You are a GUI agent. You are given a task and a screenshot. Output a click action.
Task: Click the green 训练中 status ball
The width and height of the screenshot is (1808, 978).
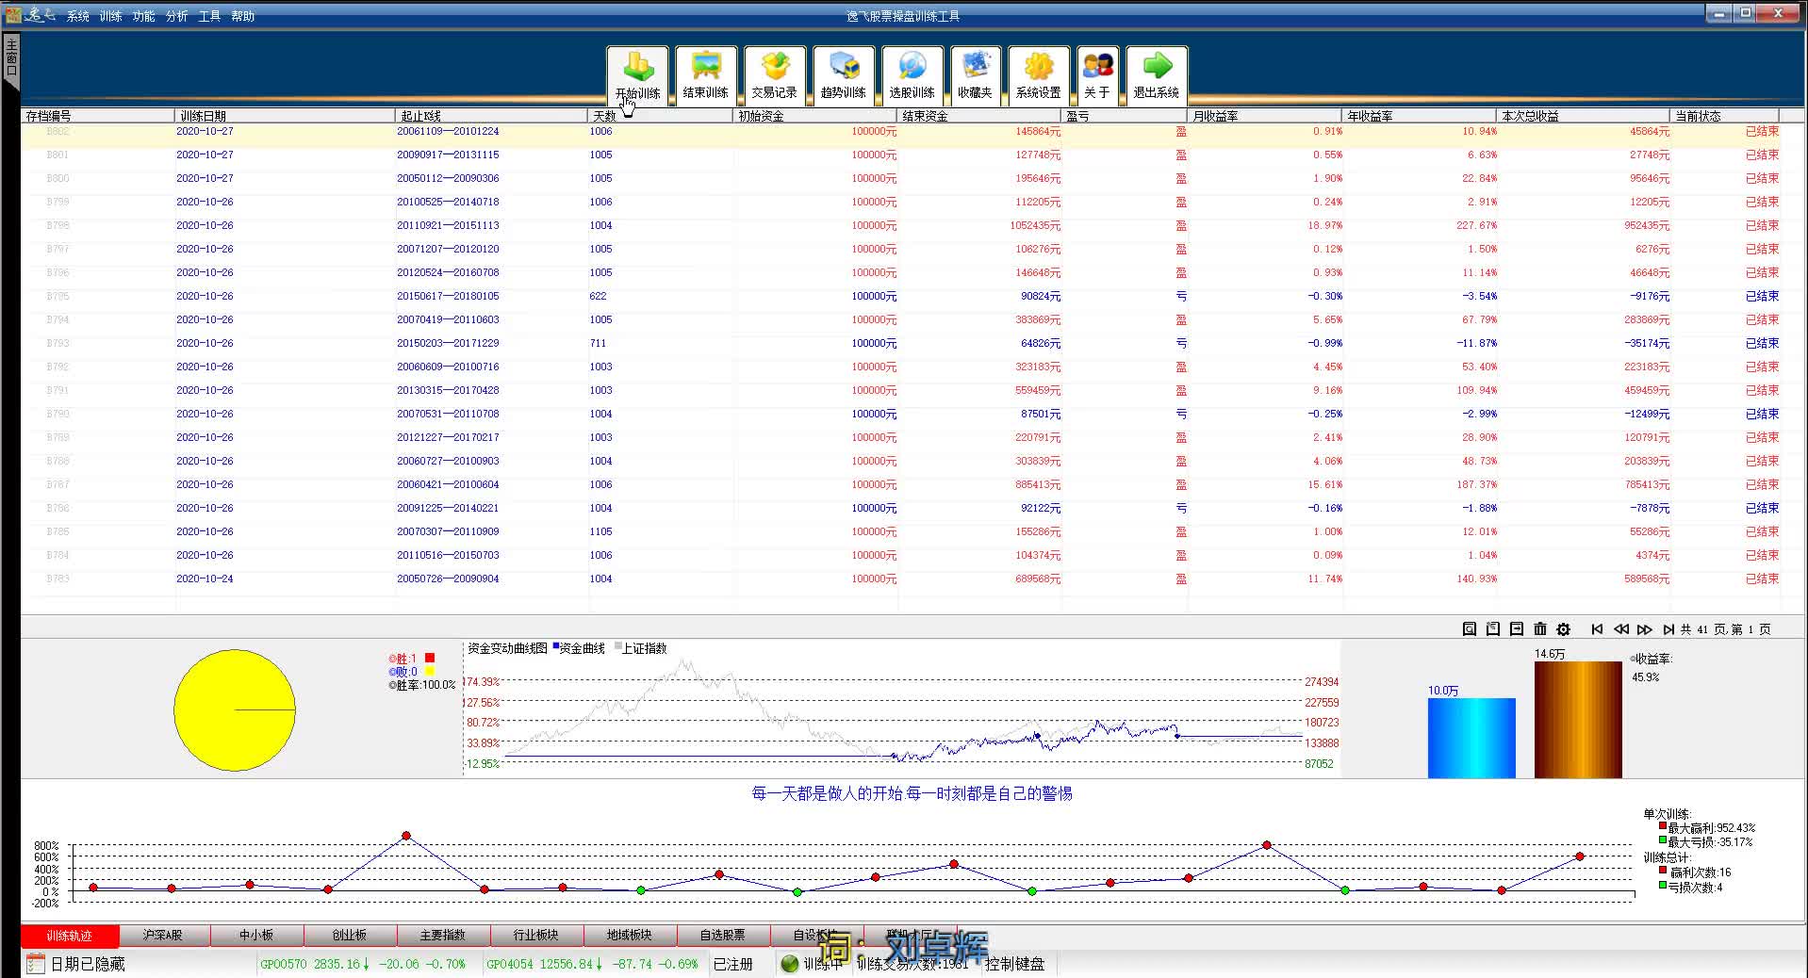[x=790, y=964]
